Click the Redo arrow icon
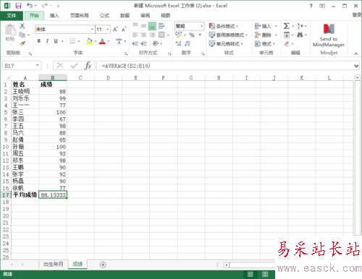 45,6
